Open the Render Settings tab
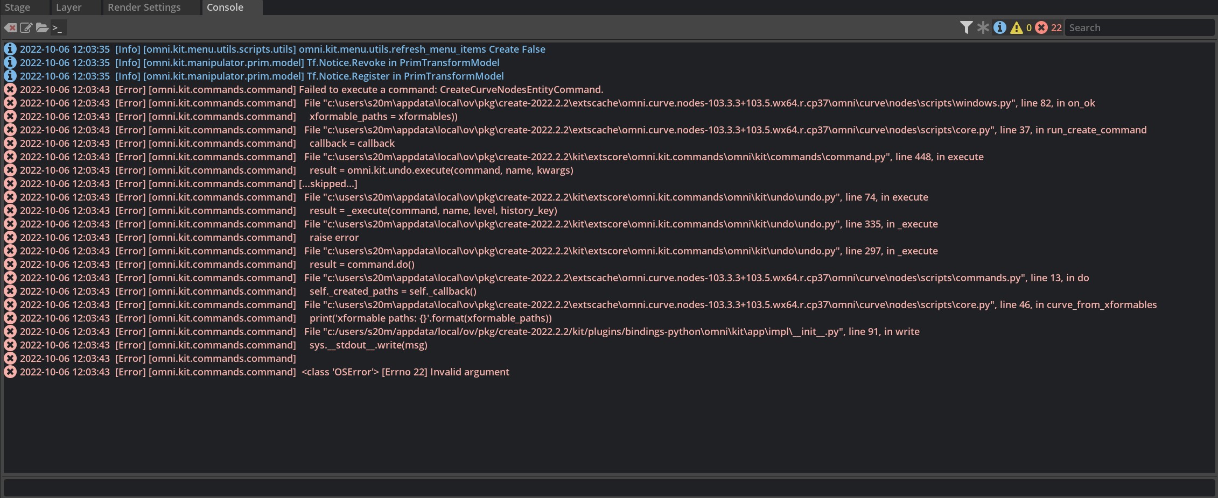Screen dimensions: 1218x498 click(x=144, y=8)
